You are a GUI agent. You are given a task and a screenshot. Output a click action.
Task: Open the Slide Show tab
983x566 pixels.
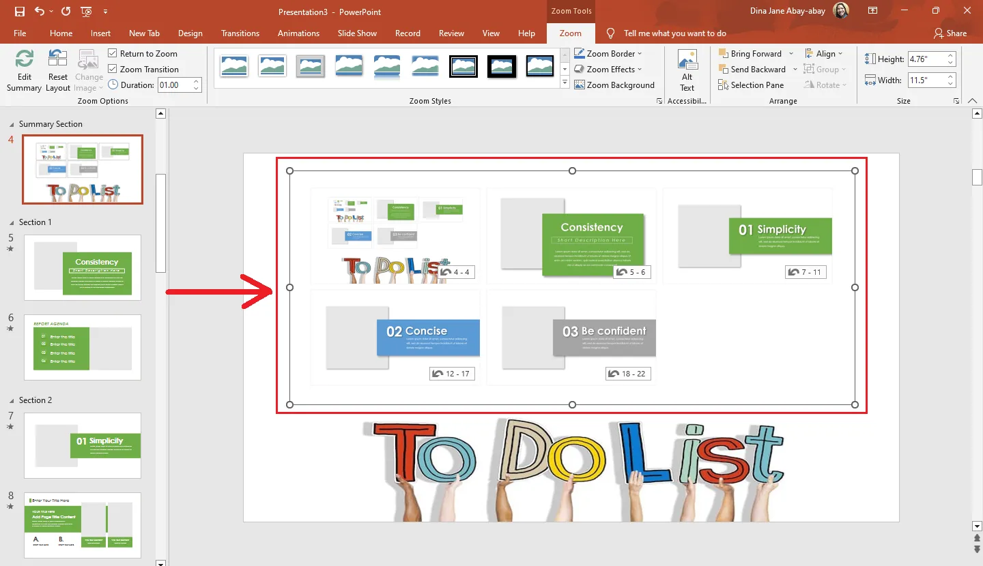pos(357,33)
